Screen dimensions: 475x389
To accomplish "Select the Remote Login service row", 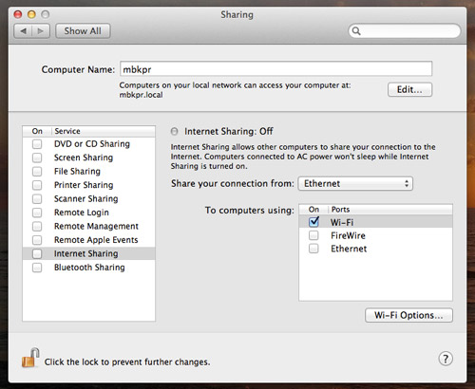I will tap(88, 213).
